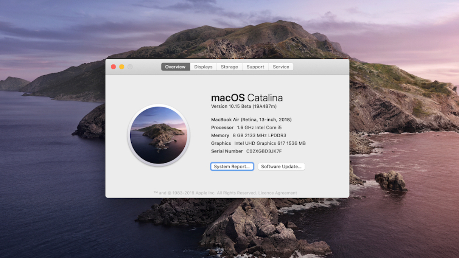Click memory value 8 GB 2133 MHz LPDDR3

point(259,135)
